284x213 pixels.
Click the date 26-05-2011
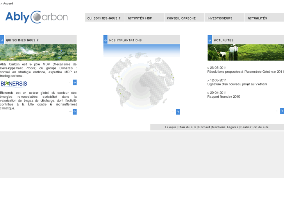coord(218,68)
